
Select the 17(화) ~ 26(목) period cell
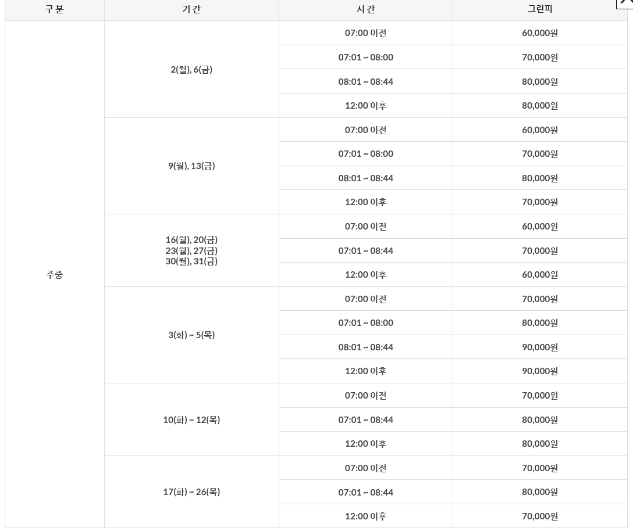tap(191, 492)
